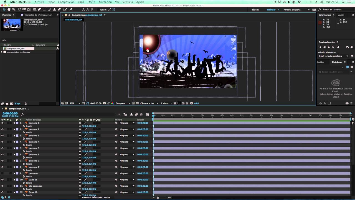Open the 1 Vista layout dropdown
The height and width of the screenshot is (200, 355).
[x=166, y=103]
